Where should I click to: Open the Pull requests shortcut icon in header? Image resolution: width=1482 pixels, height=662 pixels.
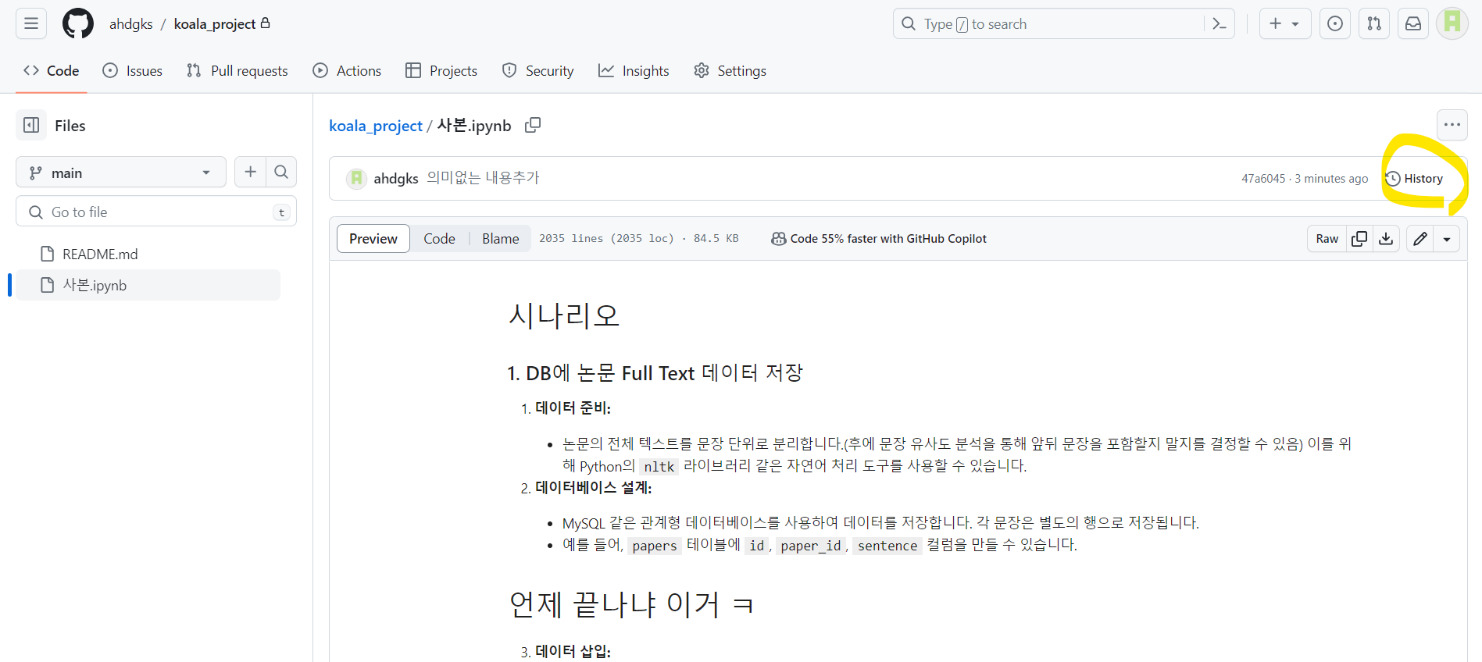[1374, 23]
